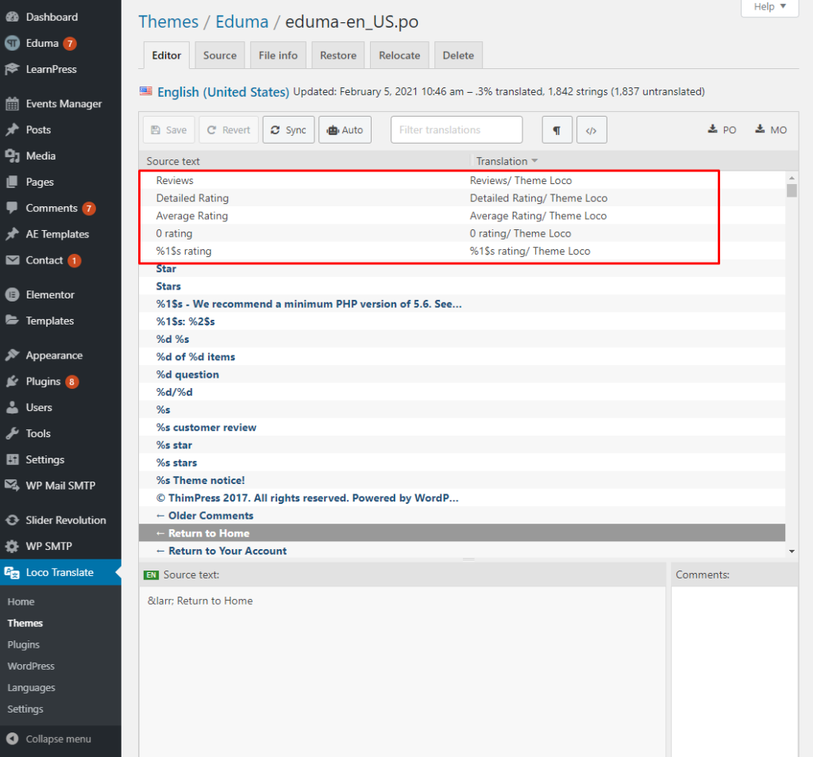Click the US flag beside English (United States)
This screenshot has width=813, height=757.
145,91
